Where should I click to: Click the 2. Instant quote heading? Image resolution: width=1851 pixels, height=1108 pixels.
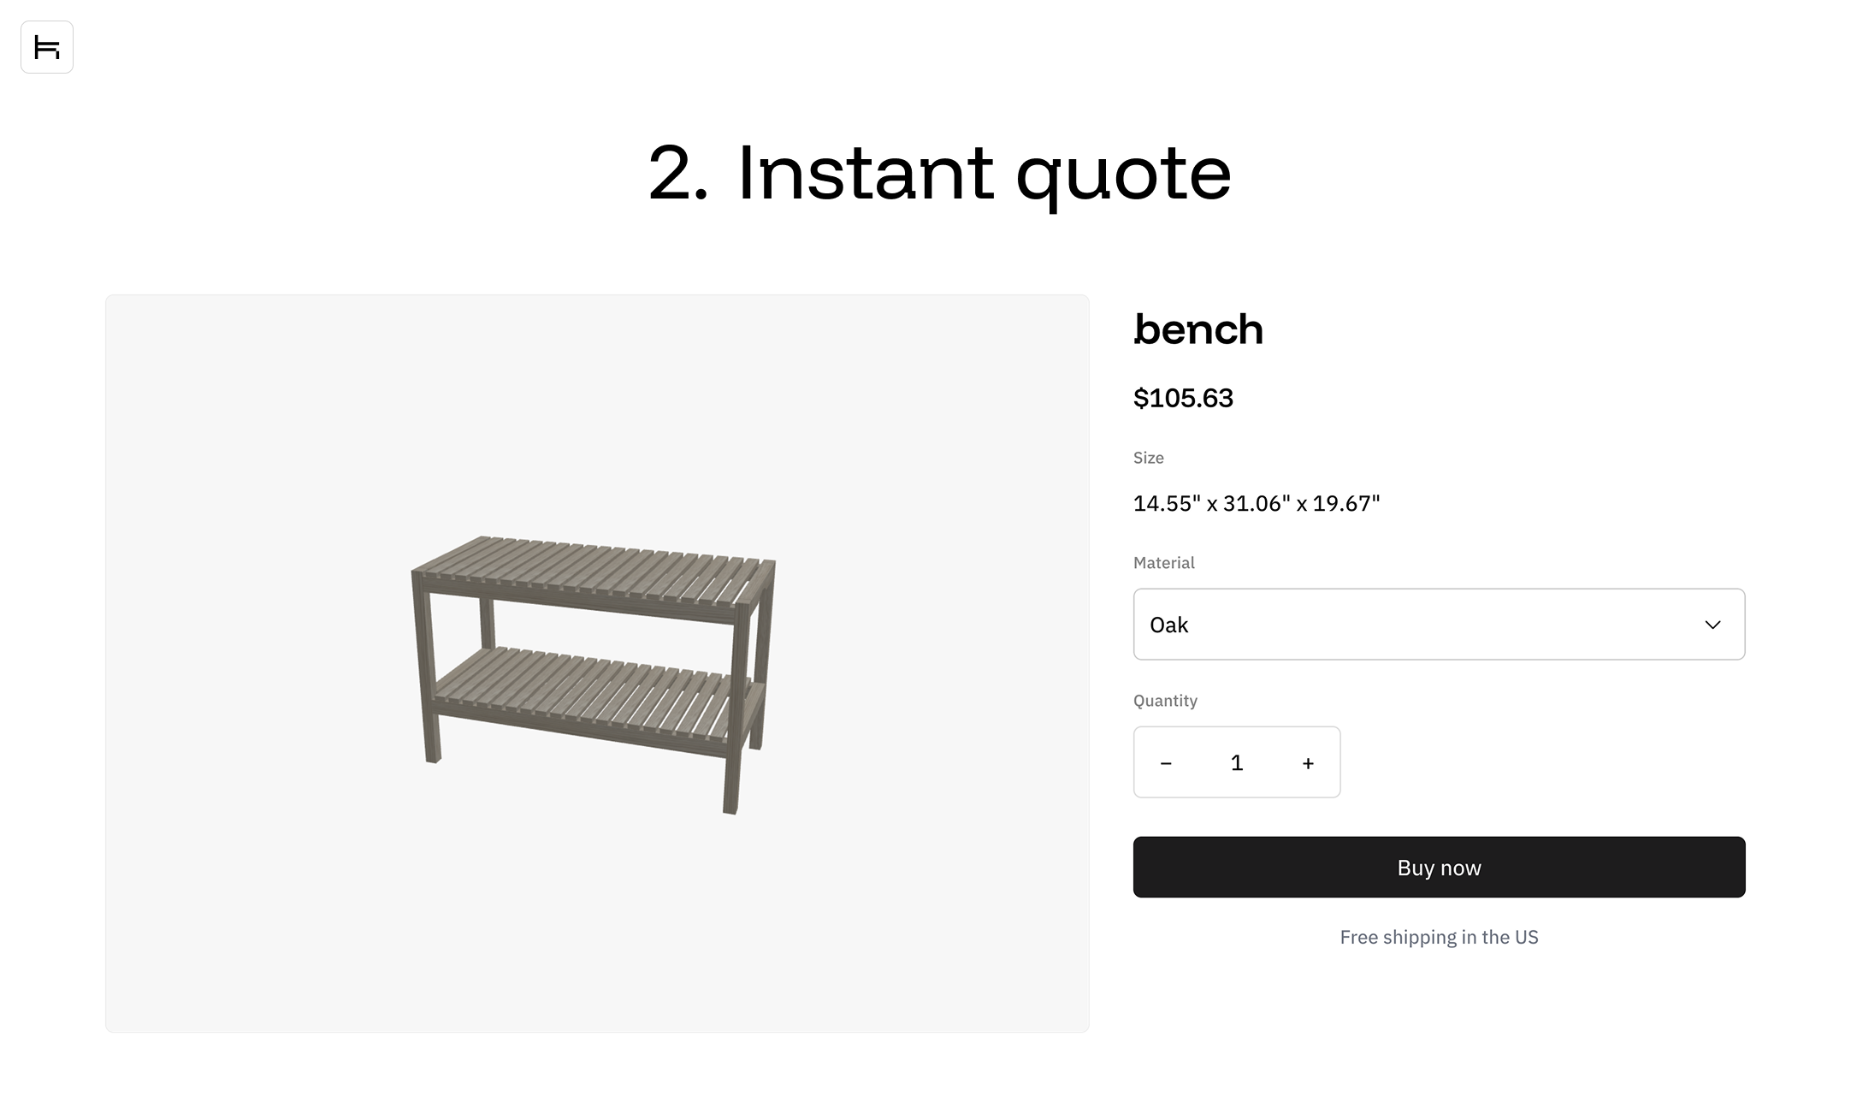[x=939, y=174]
